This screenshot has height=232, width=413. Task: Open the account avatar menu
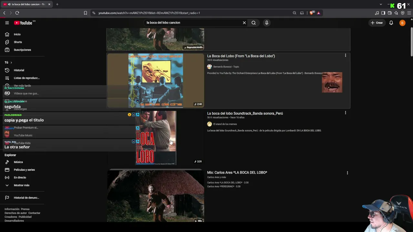[402, 23]
